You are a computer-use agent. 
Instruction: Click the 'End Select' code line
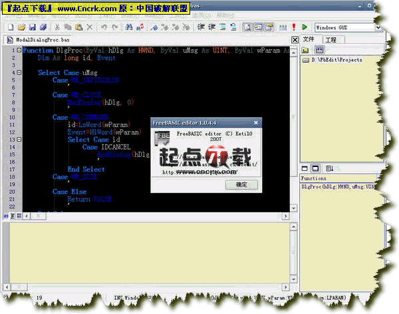[x=86, y=170]
